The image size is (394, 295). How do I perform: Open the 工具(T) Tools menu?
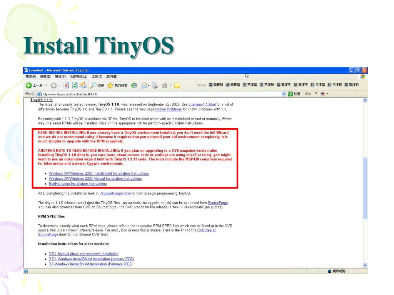pos(97,76)
